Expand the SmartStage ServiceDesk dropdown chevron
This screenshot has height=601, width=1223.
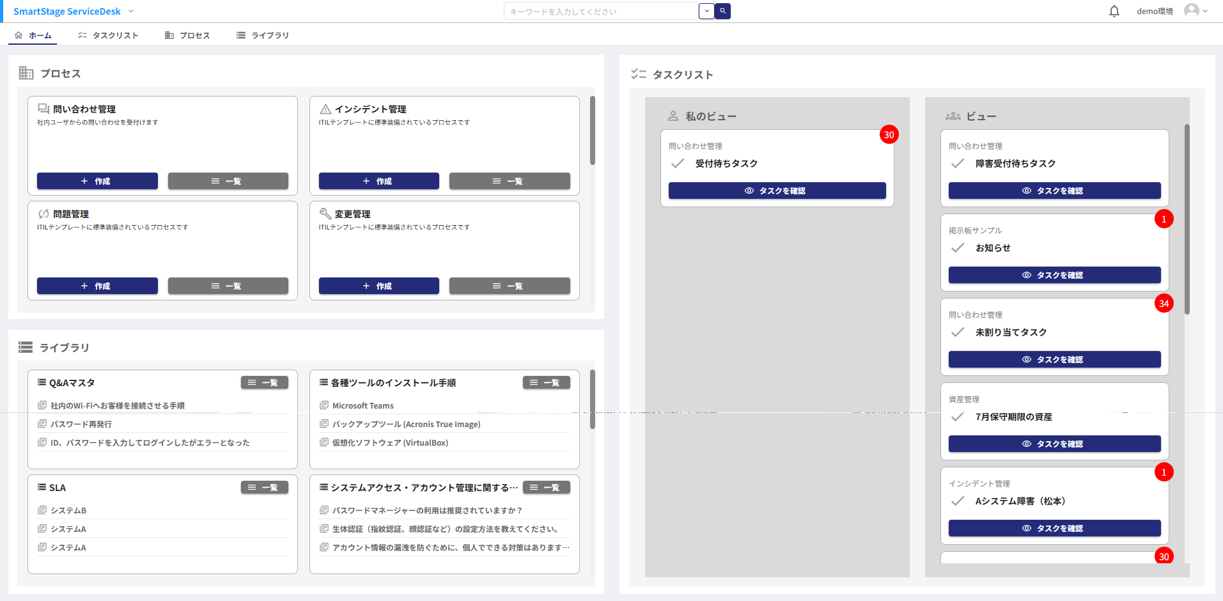coord(131,11)
